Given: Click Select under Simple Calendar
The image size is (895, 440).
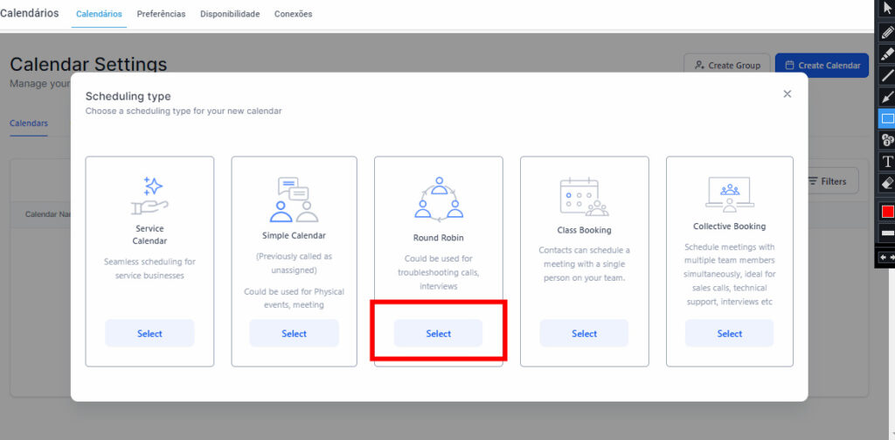Looking at the screenshot, I should (x=294, y=333).
